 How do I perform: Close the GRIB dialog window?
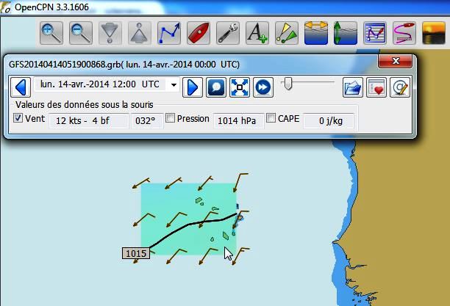(x=396, y=61)
